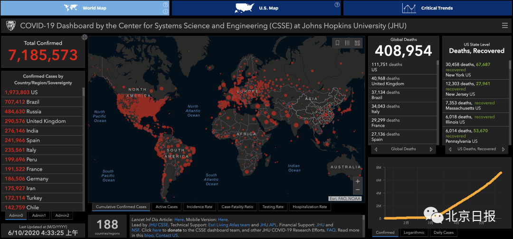Switch list to Admin1 level
The image size is (513, 239).
pos(39,215)
